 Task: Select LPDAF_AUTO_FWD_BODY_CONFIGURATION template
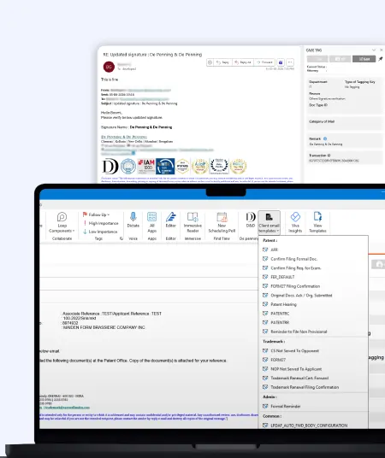313,426
